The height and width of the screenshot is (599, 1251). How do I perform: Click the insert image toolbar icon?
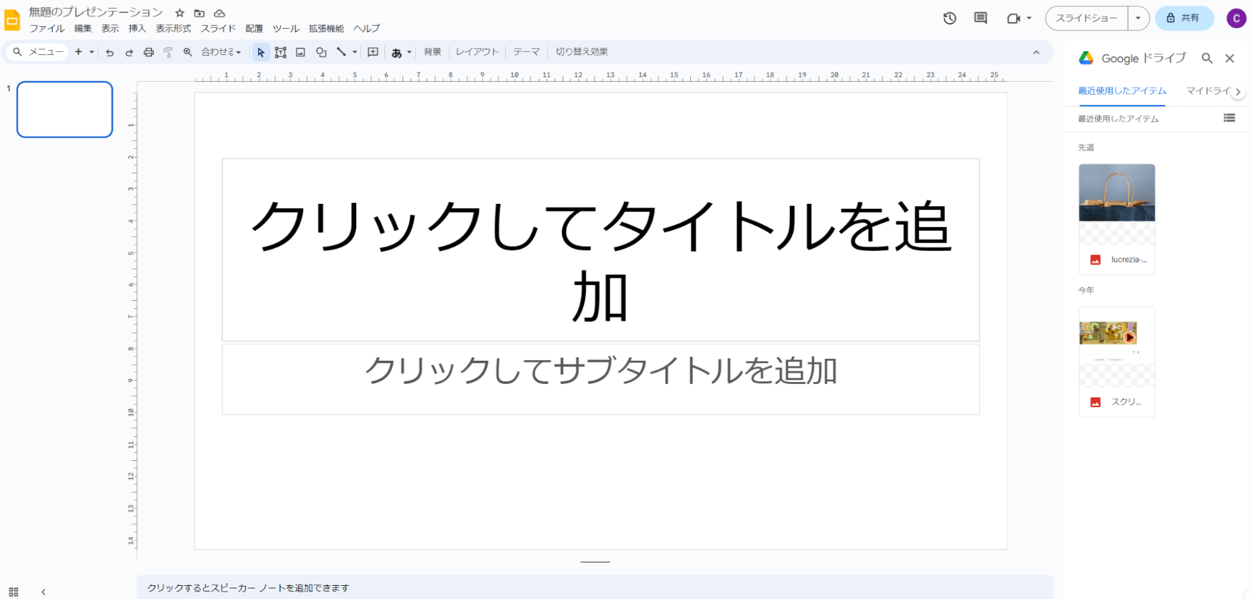pyautogui.click(x=300, y=53)
